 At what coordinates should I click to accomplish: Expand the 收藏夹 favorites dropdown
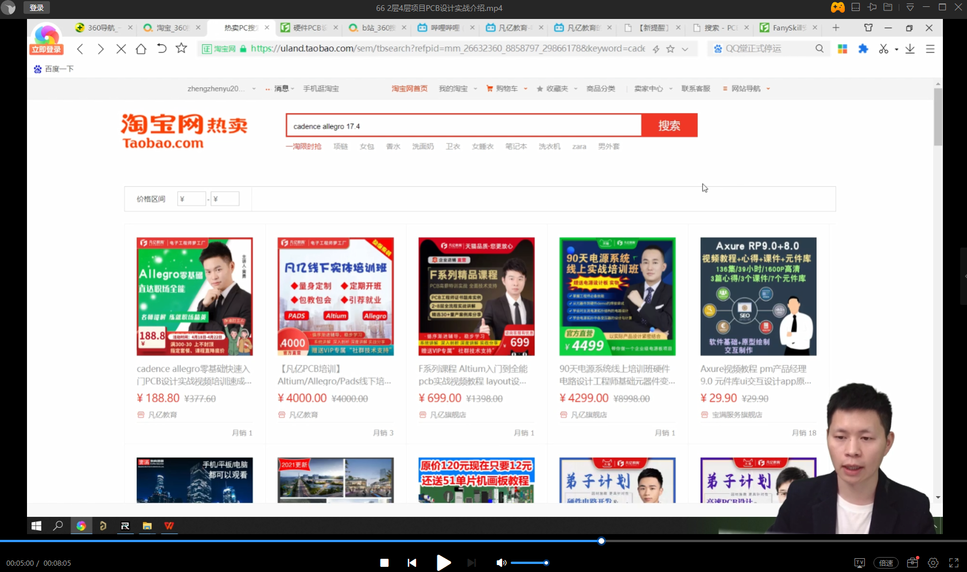[x=576, y=89]
